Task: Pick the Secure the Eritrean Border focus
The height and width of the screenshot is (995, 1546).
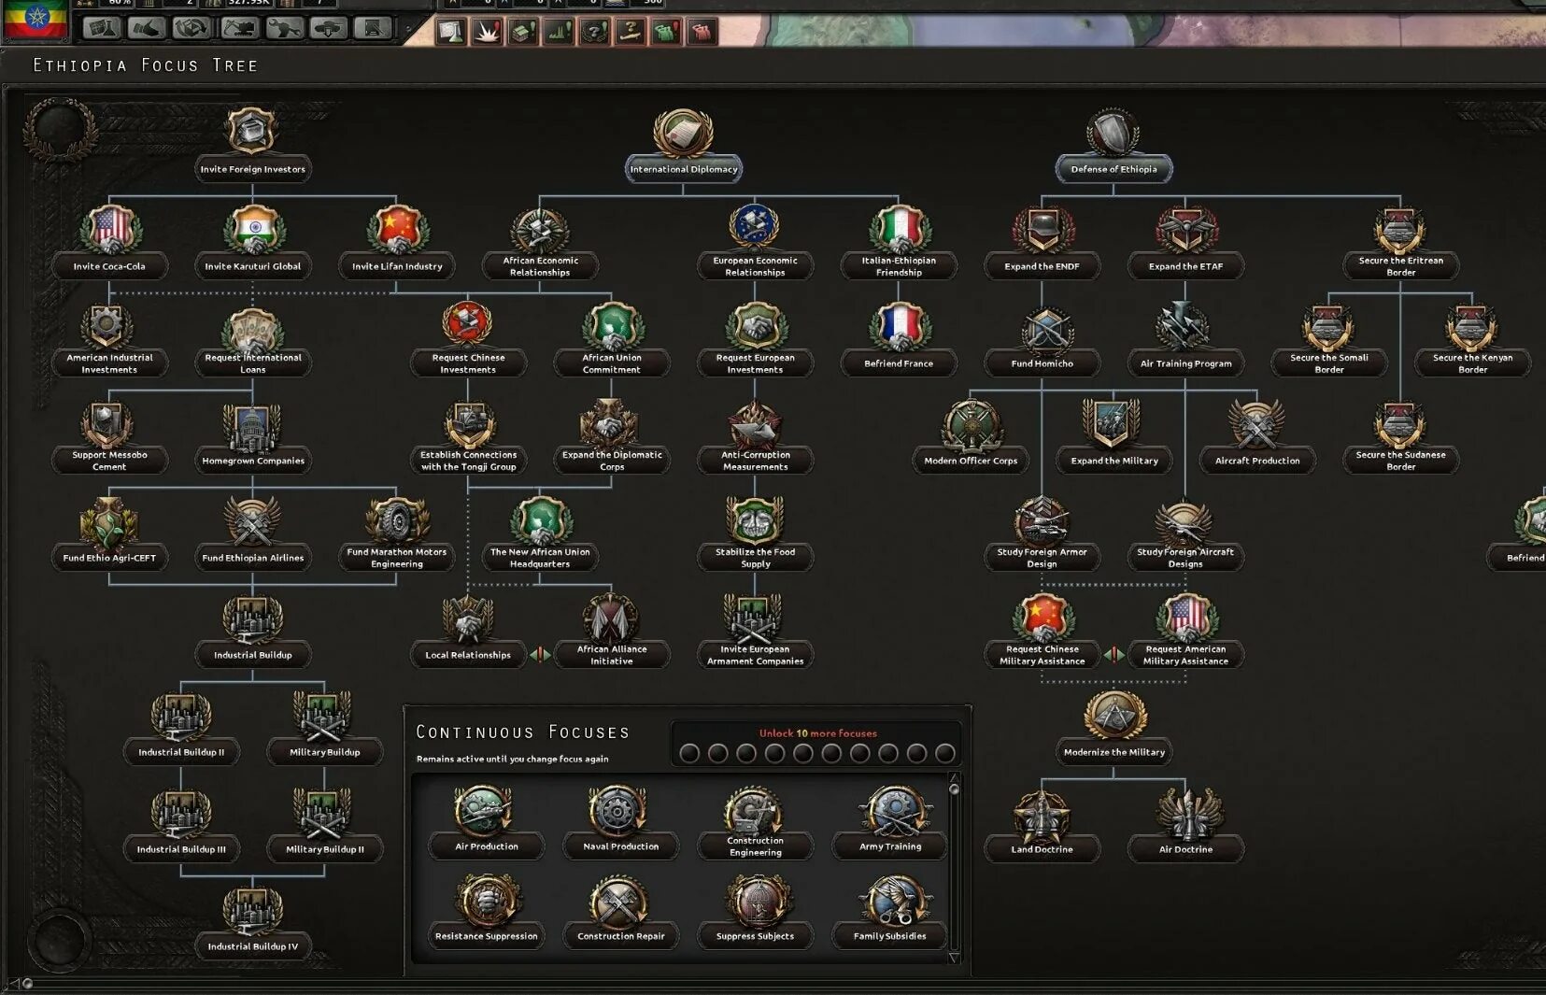Action: pyautogui.click(x=1400, y=241)
